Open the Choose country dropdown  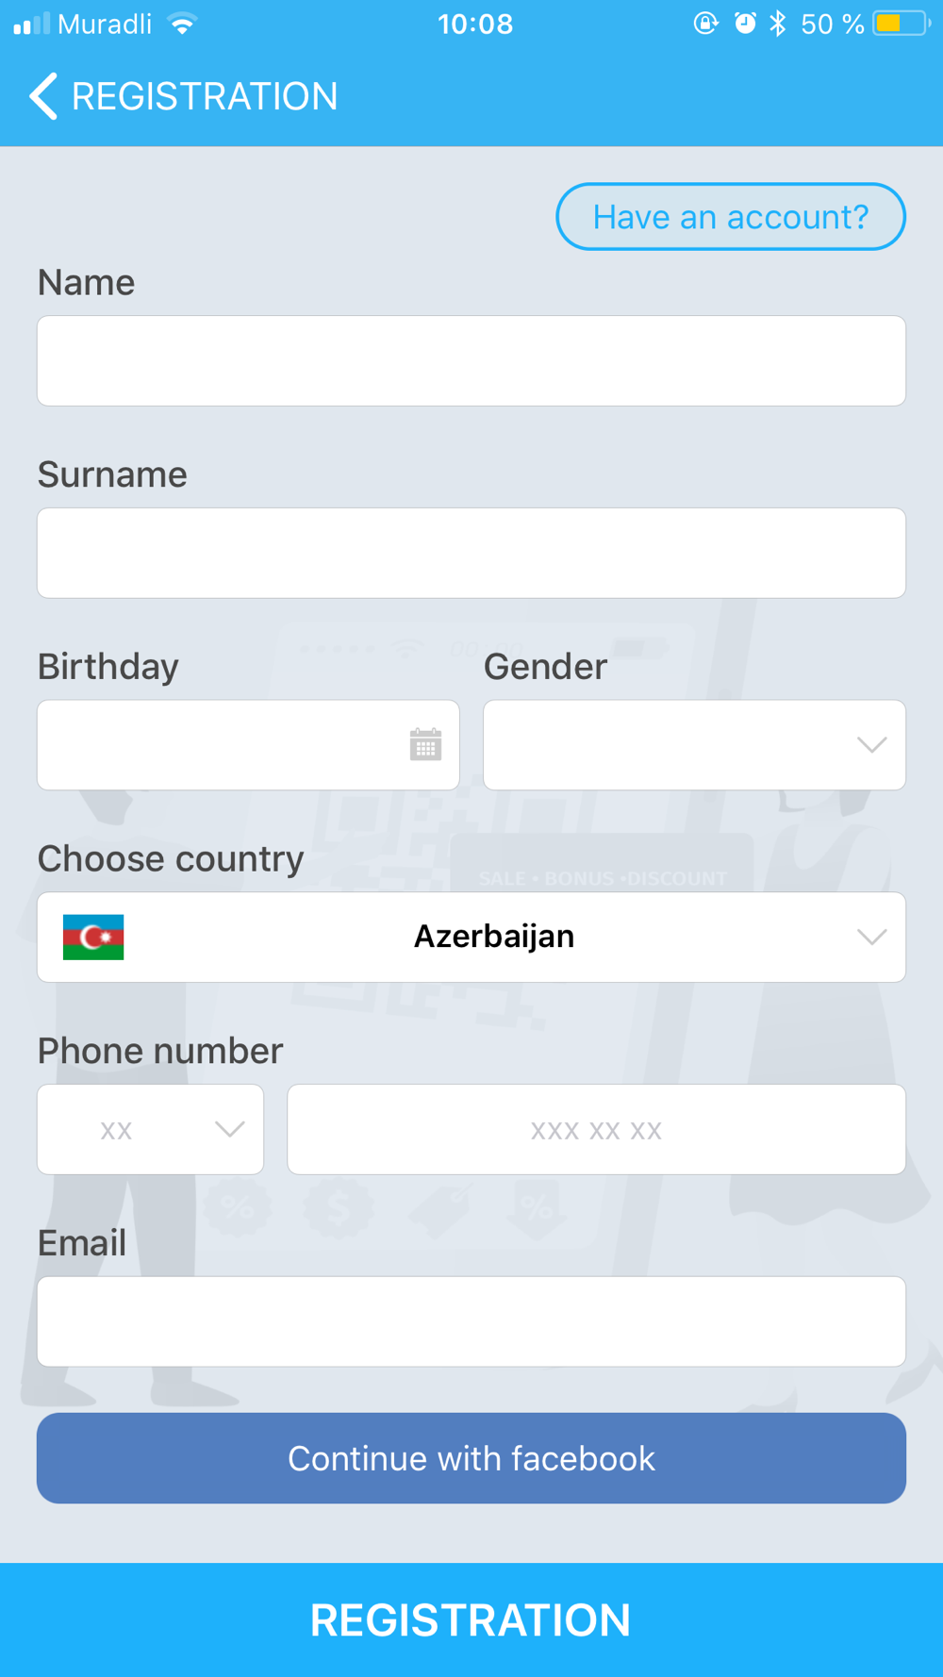pyautogui.click(x=471, y=938)
